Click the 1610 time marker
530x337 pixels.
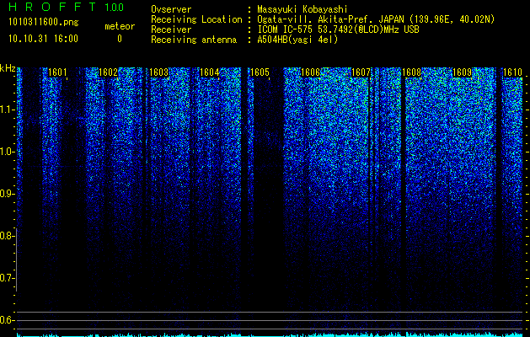[513, 72]
